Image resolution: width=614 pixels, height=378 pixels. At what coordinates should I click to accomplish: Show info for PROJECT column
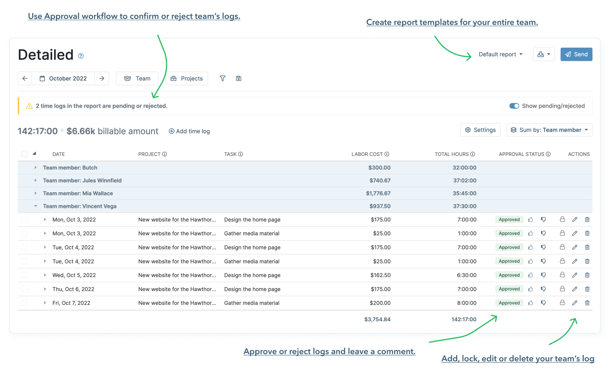[165, 154]
